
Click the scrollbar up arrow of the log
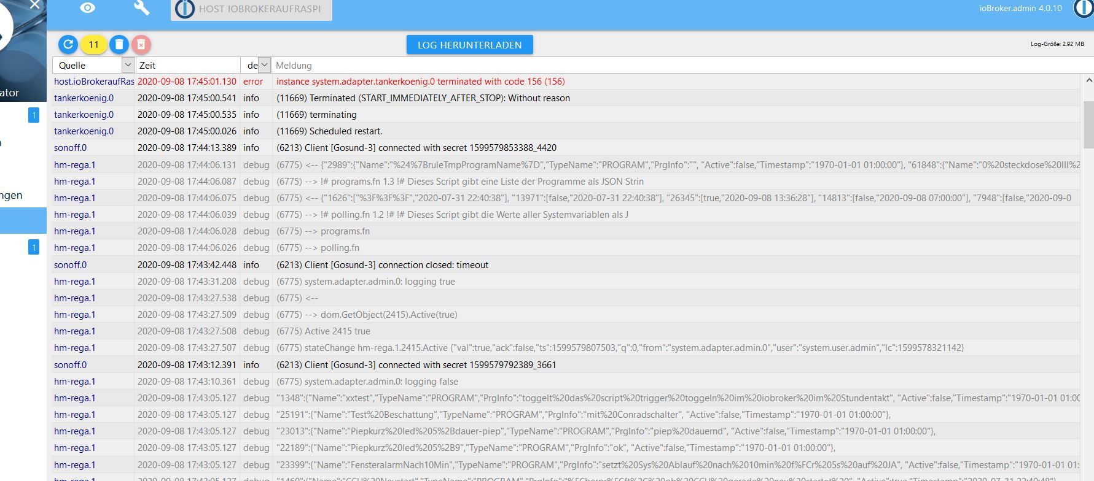click(x=1088, y=80)
